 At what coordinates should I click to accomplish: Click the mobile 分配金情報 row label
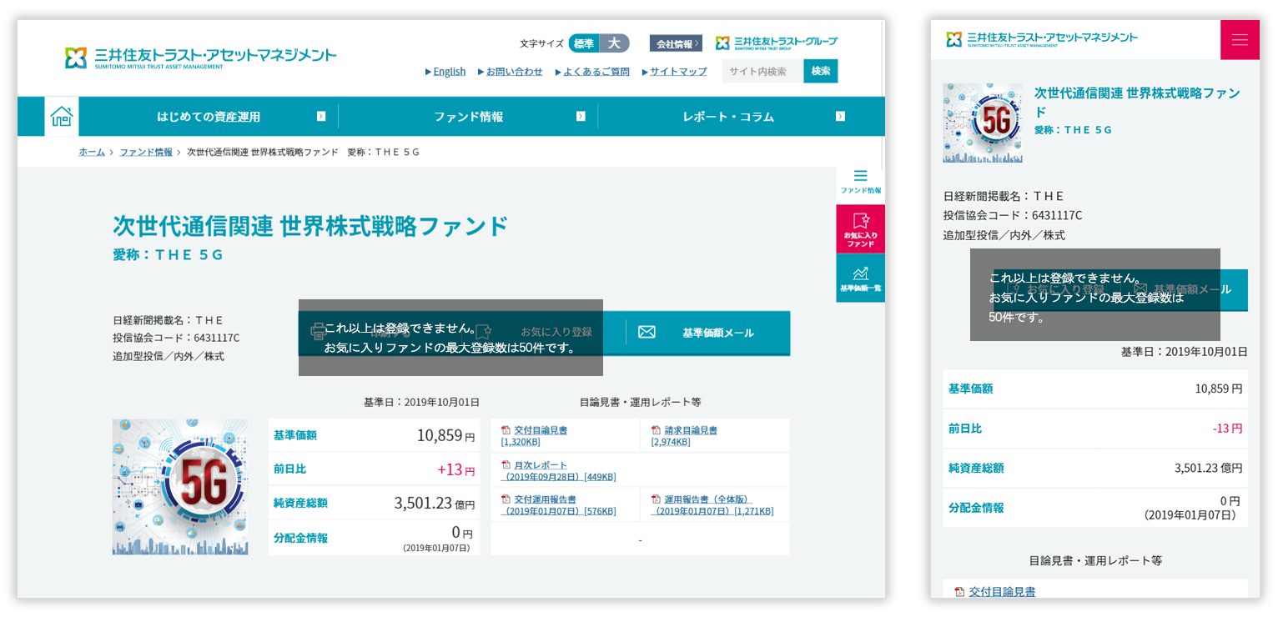[976, 507]
